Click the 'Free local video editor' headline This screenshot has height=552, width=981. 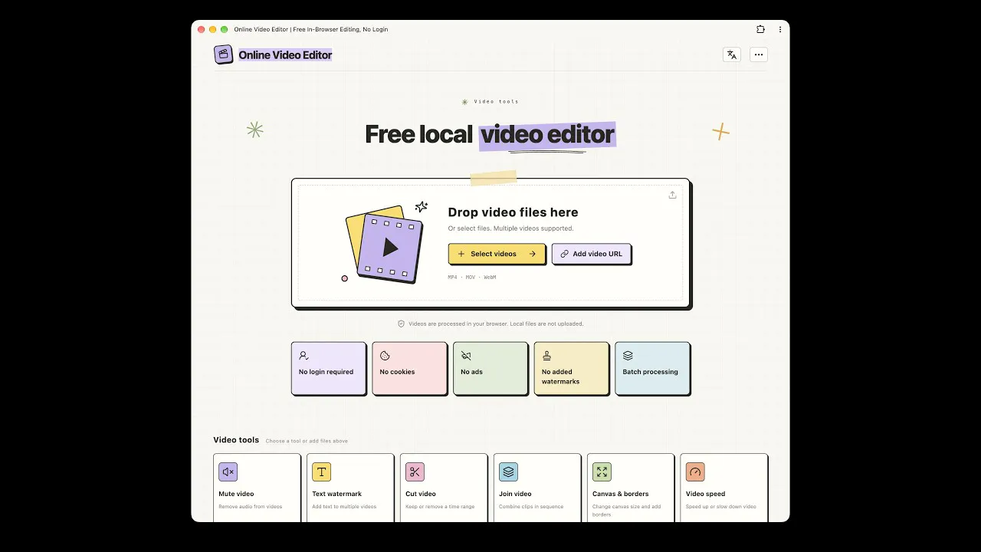490,134
